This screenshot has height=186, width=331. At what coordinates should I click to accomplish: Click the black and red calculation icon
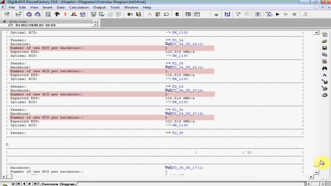tap(74, 14)
